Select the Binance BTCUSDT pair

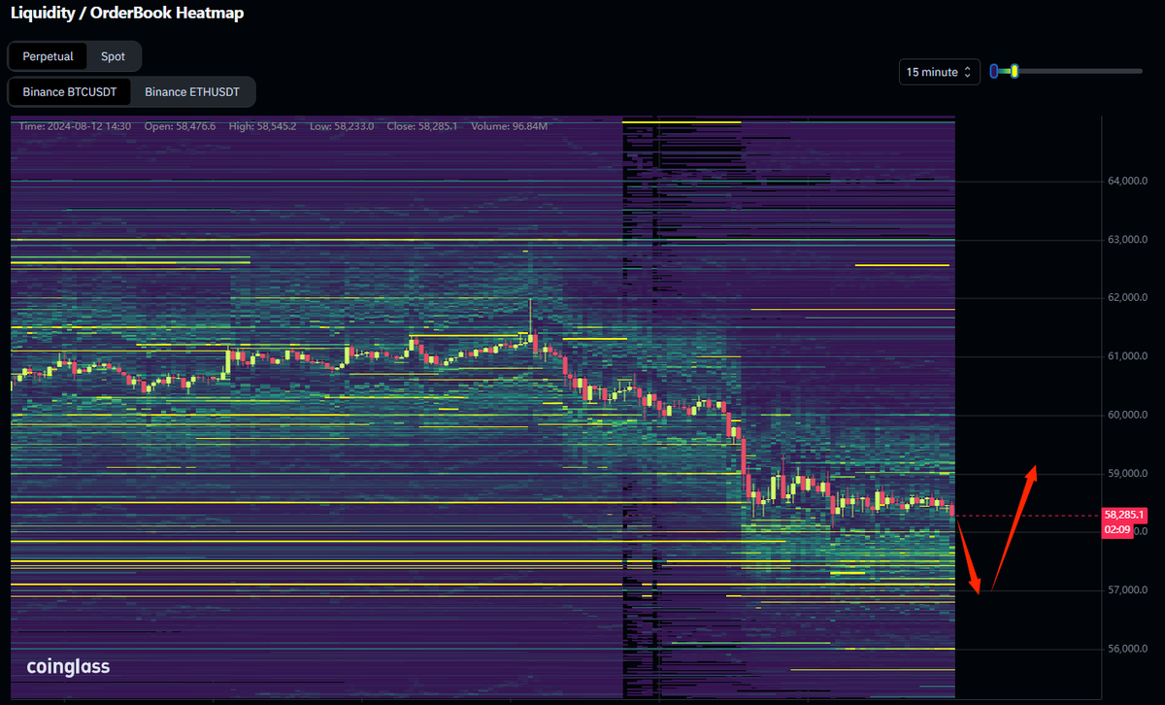pyautogui.click(x=70, y=92)
